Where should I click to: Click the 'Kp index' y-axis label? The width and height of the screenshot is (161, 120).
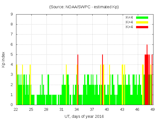[4, 59]
